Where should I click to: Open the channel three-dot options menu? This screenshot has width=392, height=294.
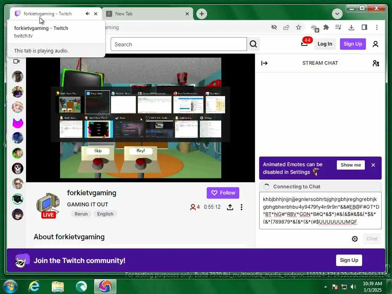click(x=241, y=207)
